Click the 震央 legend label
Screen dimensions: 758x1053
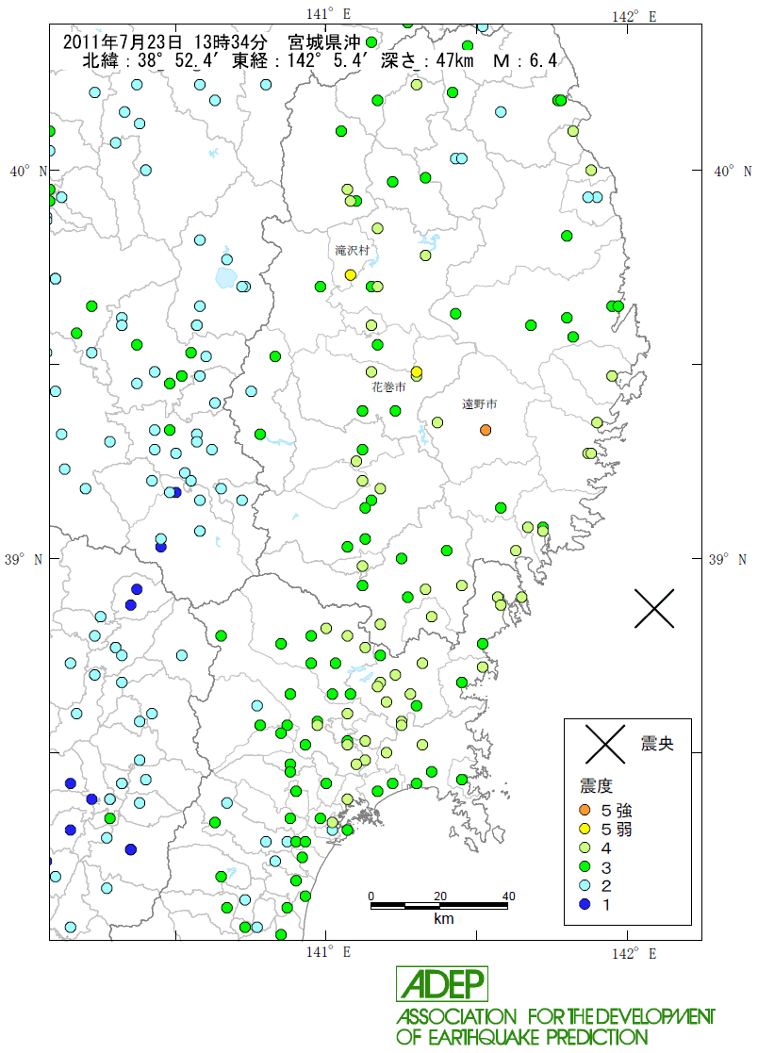(656, 744)
